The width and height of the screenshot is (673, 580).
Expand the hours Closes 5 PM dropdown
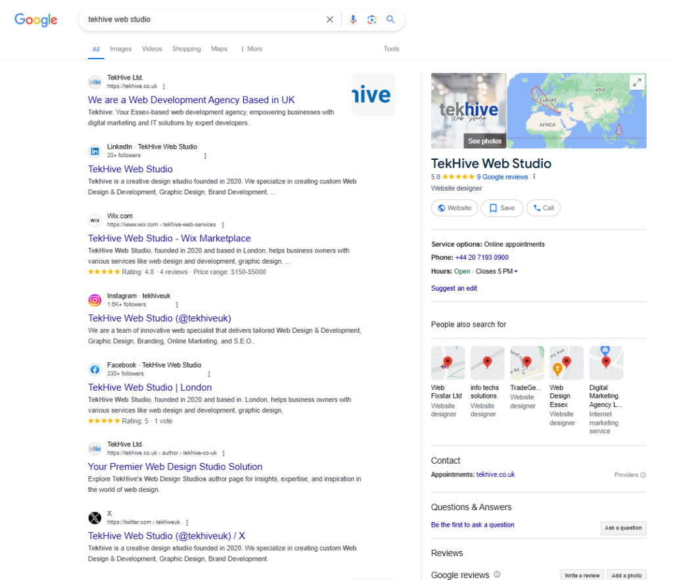[516, 272]
